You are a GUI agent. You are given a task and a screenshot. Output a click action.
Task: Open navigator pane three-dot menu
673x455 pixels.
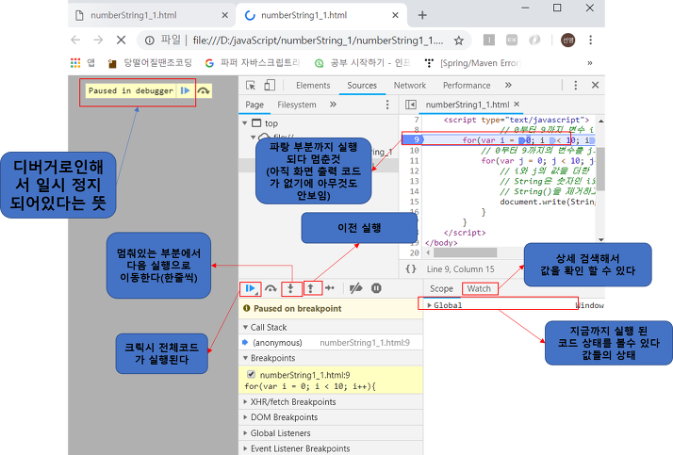pos(387,105)
